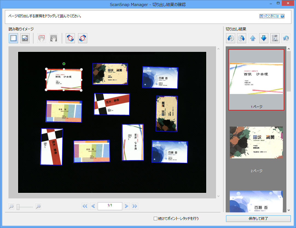This screenshot has width=296, height=228.
Task: Click the page number field showing 1/1
Action: pyautogui.click(x=110, y=206)
